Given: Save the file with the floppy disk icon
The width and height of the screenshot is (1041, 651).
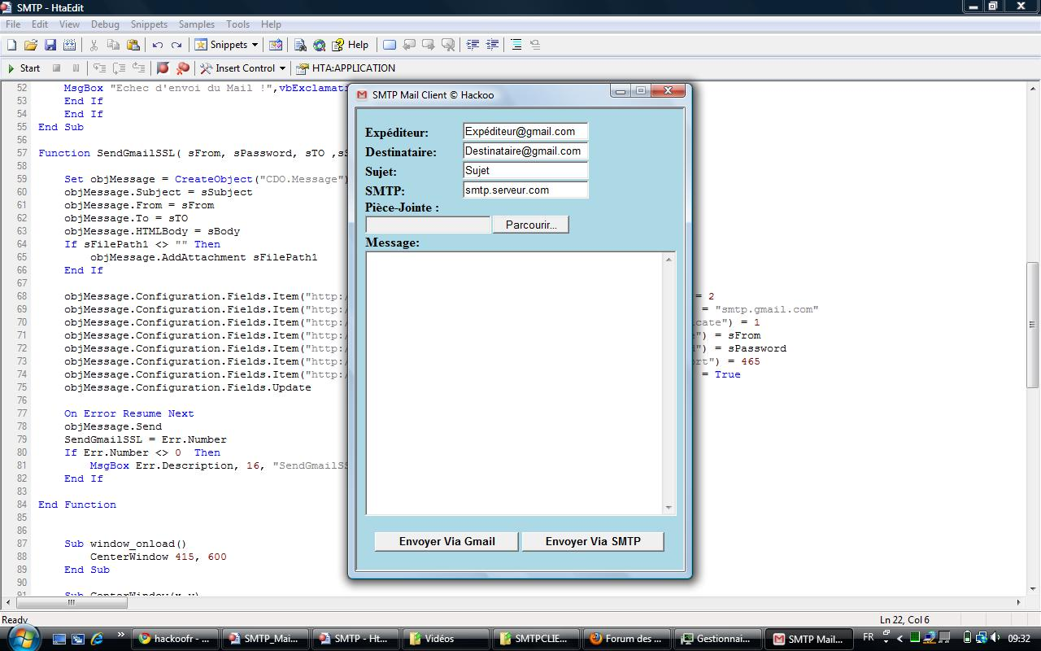Looking at the screenshot, I should click(x=50, y=45).
